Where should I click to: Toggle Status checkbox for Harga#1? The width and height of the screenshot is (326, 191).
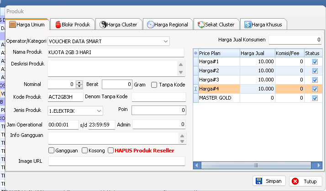(x=315, y=62)
